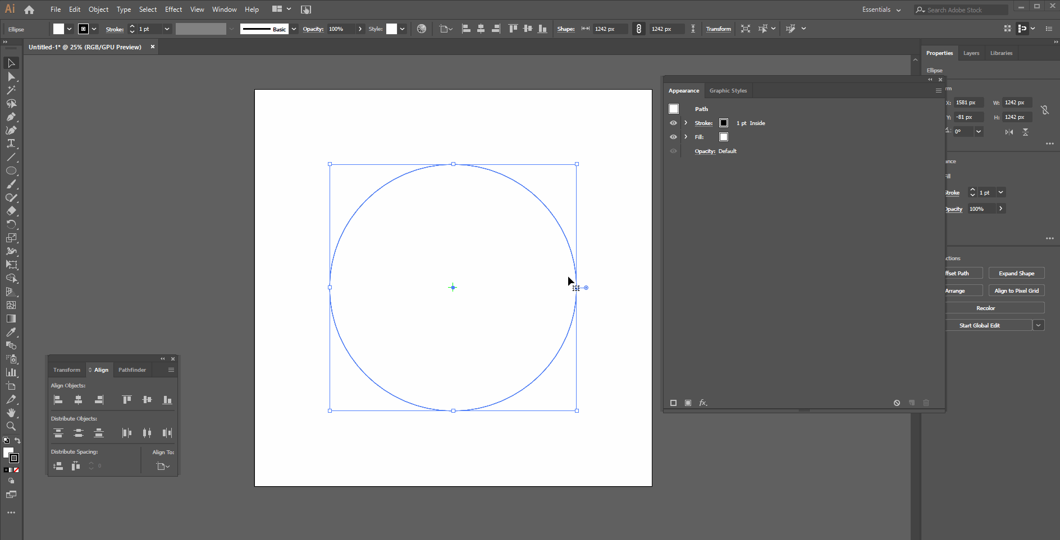Open the Essentials workspace dropdown
The width and height of the screenshot is (1060, 540).
(882, 10)
